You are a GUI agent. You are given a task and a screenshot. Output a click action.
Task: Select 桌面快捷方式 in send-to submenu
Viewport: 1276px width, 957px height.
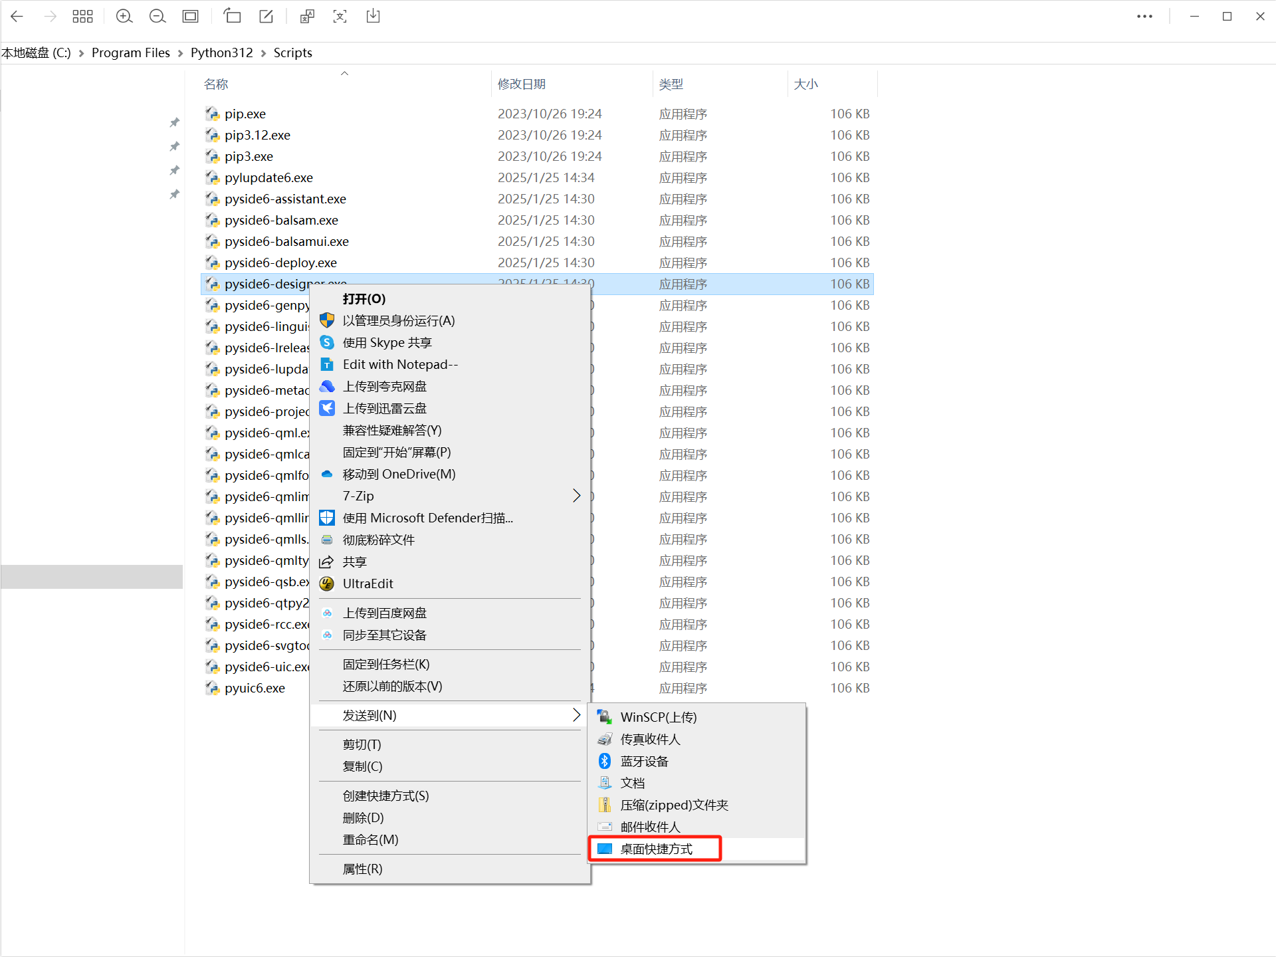tap(656, 849)
